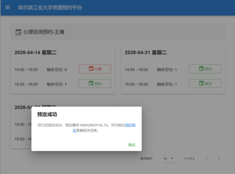Click 已满 button for 04-14 14:00 slot
The height and width of the screenshot is (174, 235).
(95, 69)
